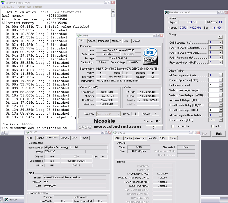Viewport: 228px width, 203px height.
Task: Click the CAS# Latency 4.0 clocks value
Action: point(162,174)
